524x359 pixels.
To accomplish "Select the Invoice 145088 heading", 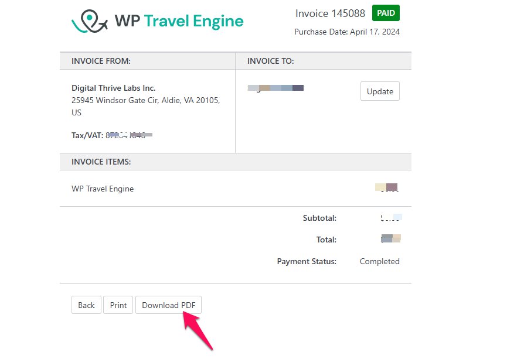I will pyautogui.click(x=330, y=13).
